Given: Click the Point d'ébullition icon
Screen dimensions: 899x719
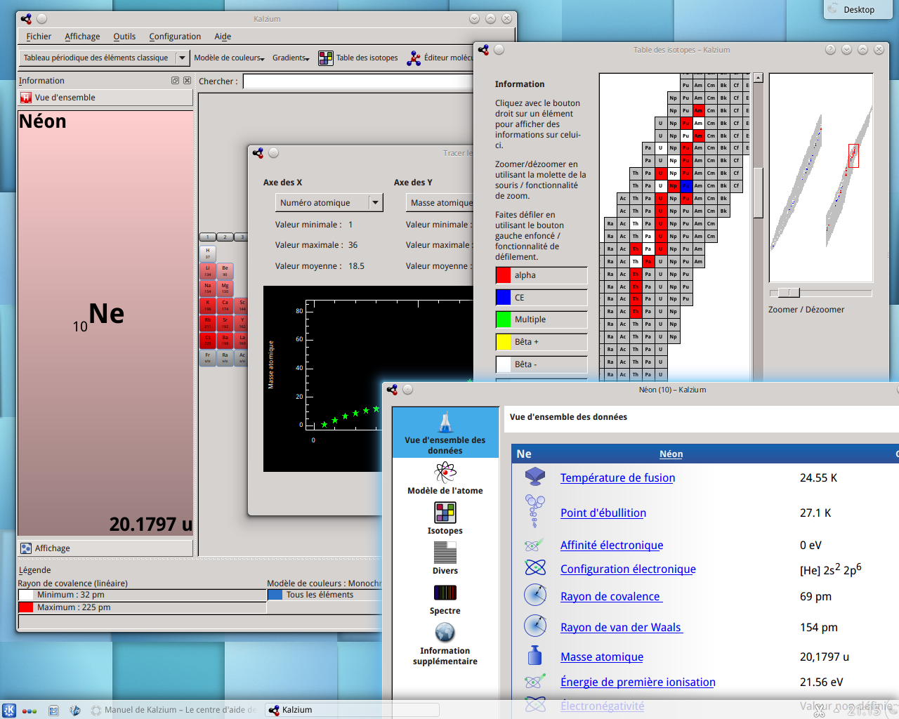Looking at the screenshot, I should pos(535,511).
